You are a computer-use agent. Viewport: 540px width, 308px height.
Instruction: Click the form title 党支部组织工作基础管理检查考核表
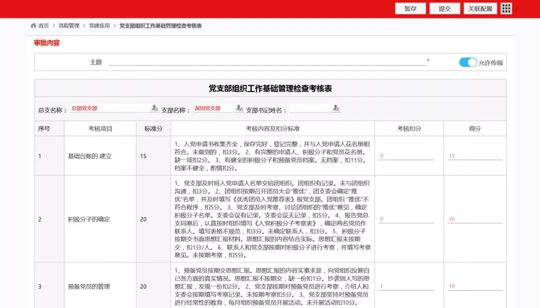point(270,89)
